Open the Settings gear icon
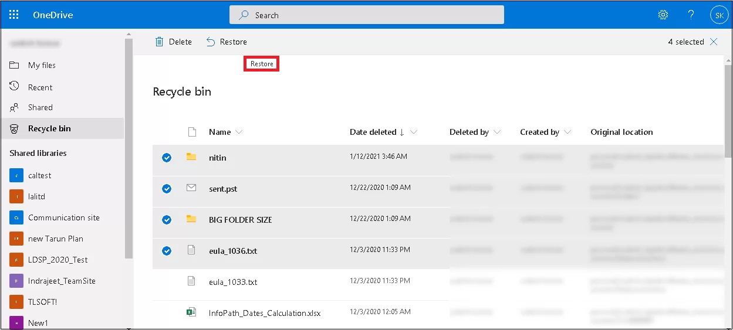This screenshot has height=330, width=733. [x=663, y=15]
